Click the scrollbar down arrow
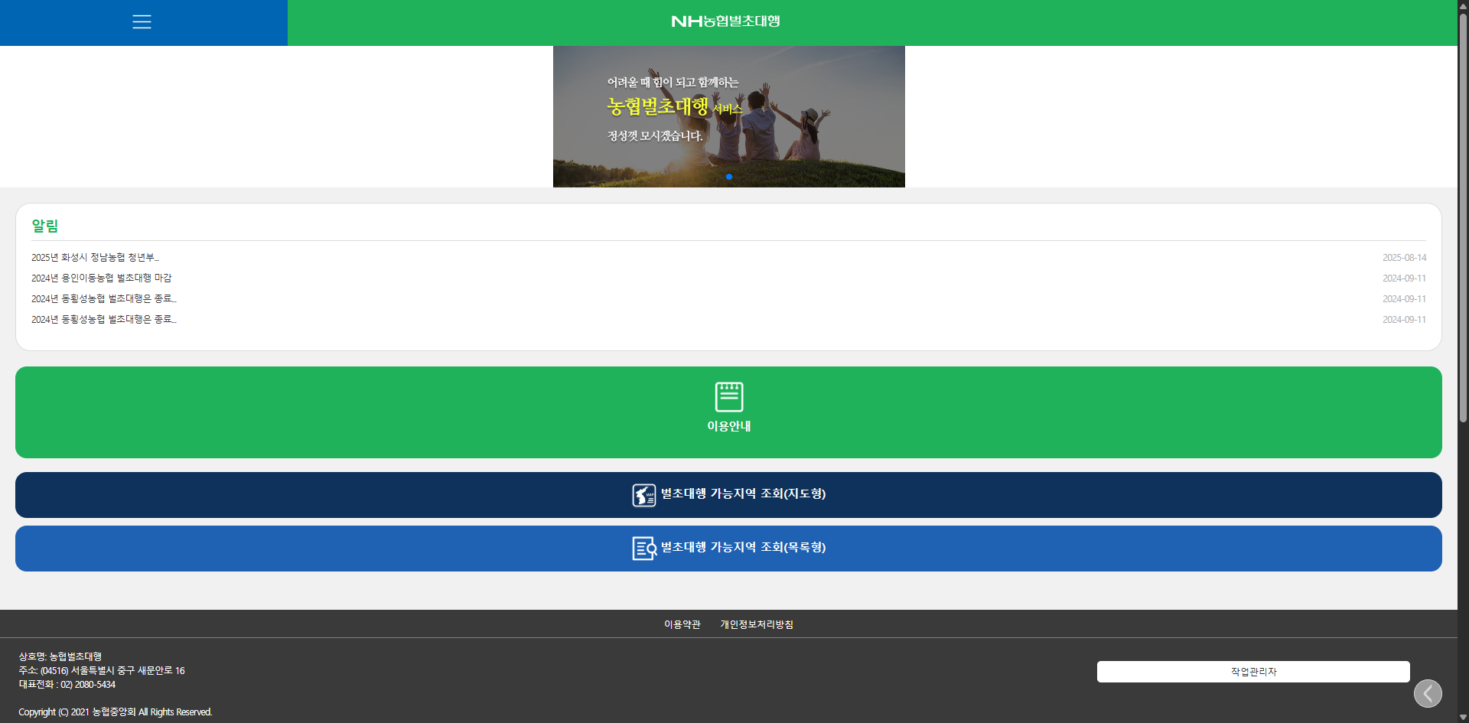 coord(1463,717)
